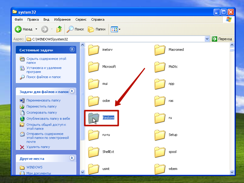244x183 pixels.
Task: Click Скопировать папку link
Action: tap(42, 113)
